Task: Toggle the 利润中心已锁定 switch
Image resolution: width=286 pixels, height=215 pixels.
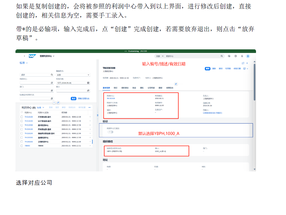Action: [111, 132]
